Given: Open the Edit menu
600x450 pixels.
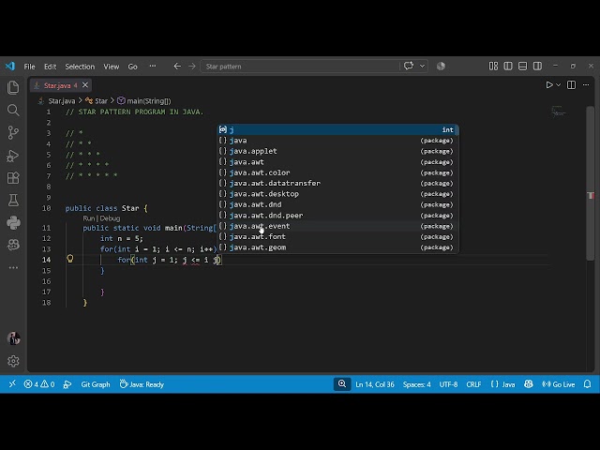Looking at the screenshot, I should 50,67.
